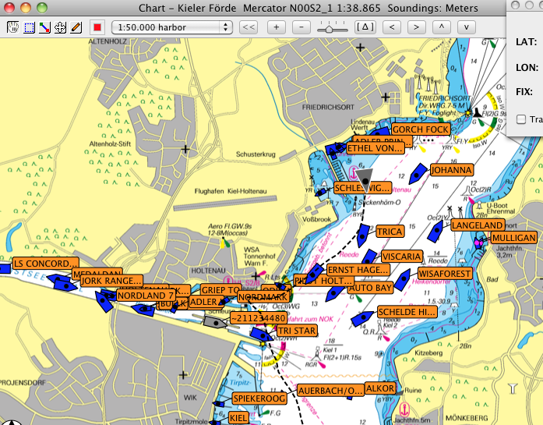Select the NORDMARK vessel label
The width and height of the screenshot is (543, 425).
(x=263, y=297)
